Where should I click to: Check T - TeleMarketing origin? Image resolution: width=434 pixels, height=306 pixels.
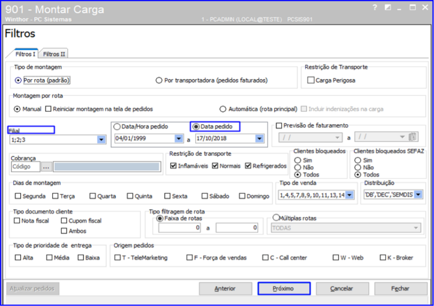pyautogui.click(x=118, y=258)
